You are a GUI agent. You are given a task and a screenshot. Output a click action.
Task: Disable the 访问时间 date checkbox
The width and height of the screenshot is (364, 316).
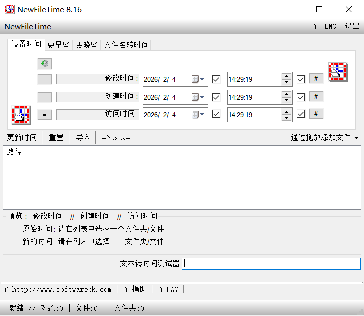216,114
